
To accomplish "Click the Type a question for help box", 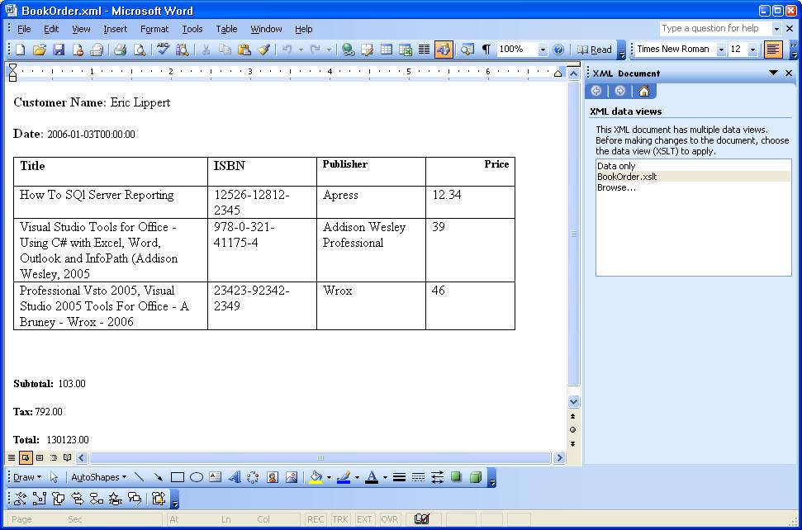I will (715, 29).
